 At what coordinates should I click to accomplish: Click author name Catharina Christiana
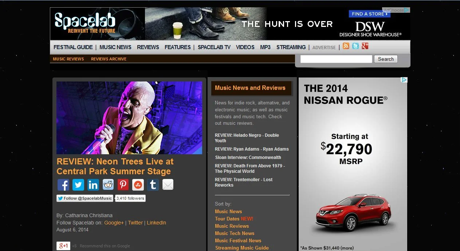point(89,215)
